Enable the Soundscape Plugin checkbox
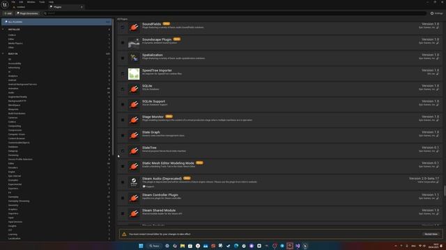446x250 pixels. tap(123, 43)
